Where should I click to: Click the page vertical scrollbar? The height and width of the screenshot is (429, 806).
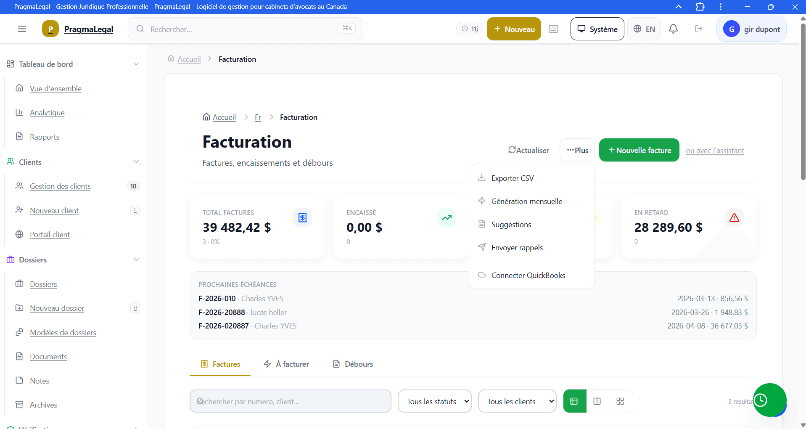[803, 101]
